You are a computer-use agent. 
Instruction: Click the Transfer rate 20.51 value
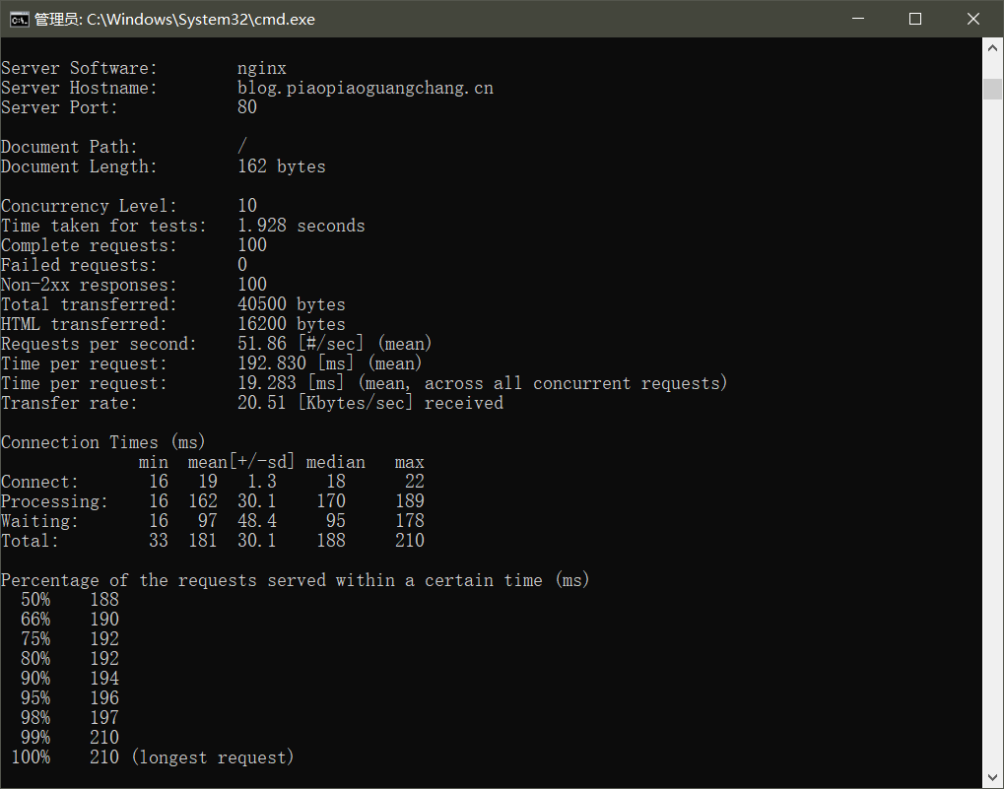coord(262,403)
